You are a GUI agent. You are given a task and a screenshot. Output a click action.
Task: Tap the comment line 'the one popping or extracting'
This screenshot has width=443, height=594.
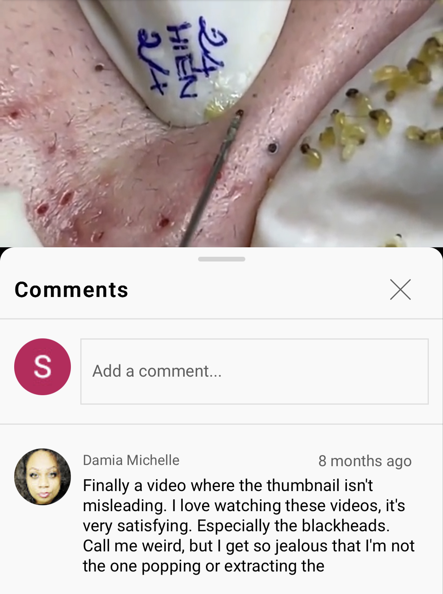[203, 566]
